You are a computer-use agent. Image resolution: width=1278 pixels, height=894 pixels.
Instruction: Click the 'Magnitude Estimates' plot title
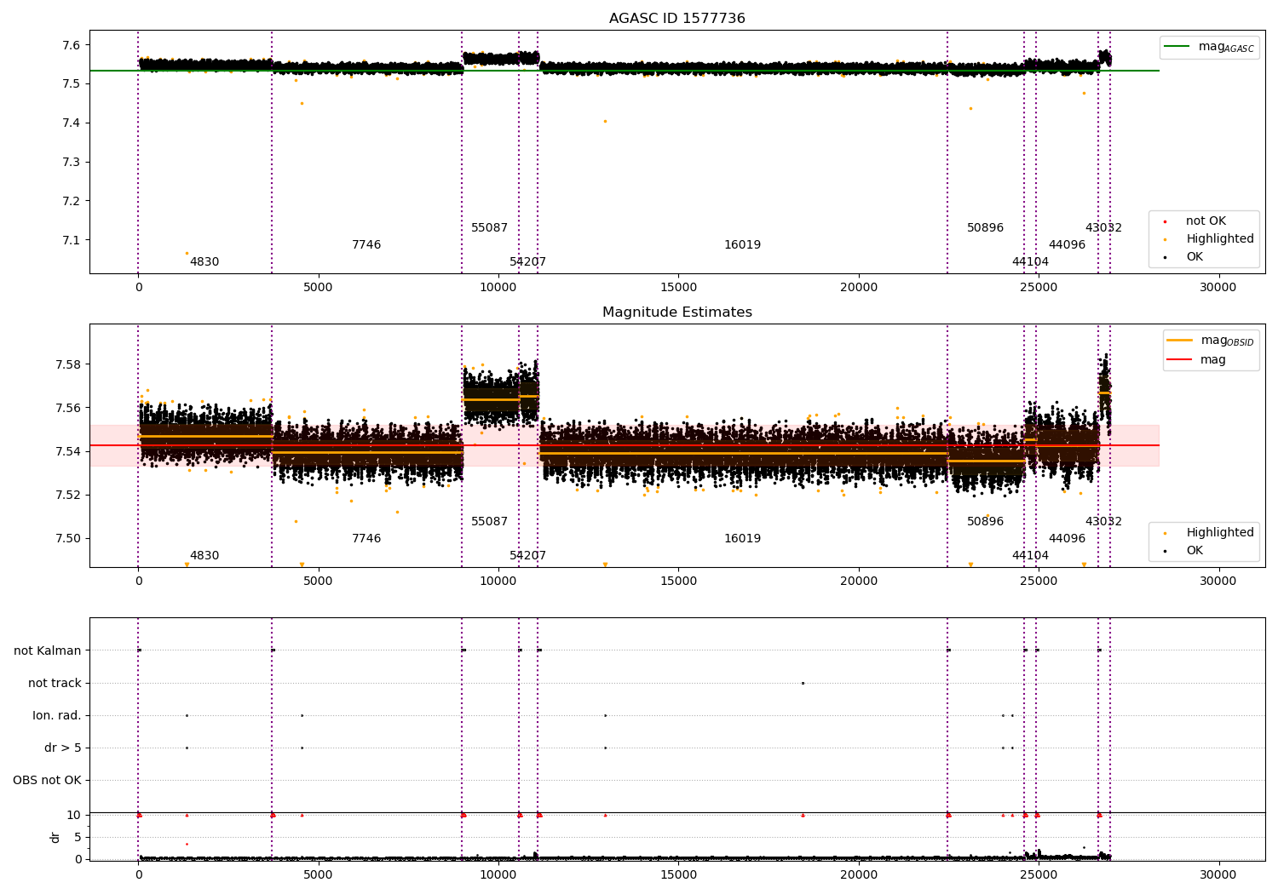point(677,312)
